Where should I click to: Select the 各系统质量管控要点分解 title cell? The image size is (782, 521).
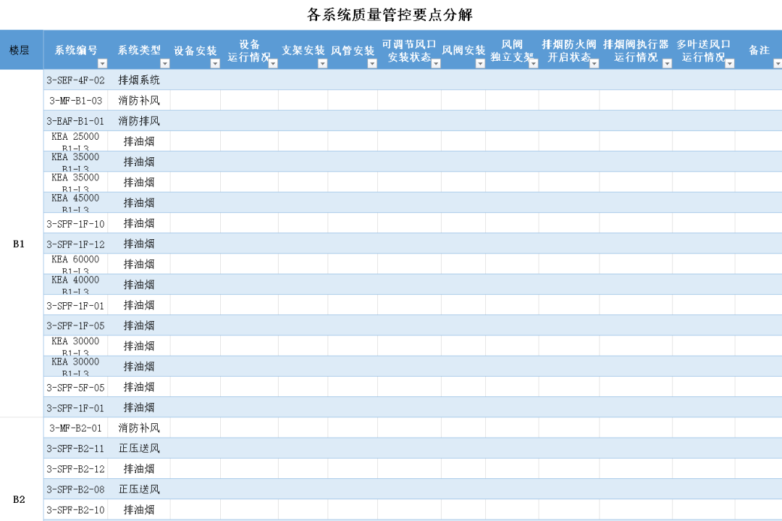(x=390, y=14)
